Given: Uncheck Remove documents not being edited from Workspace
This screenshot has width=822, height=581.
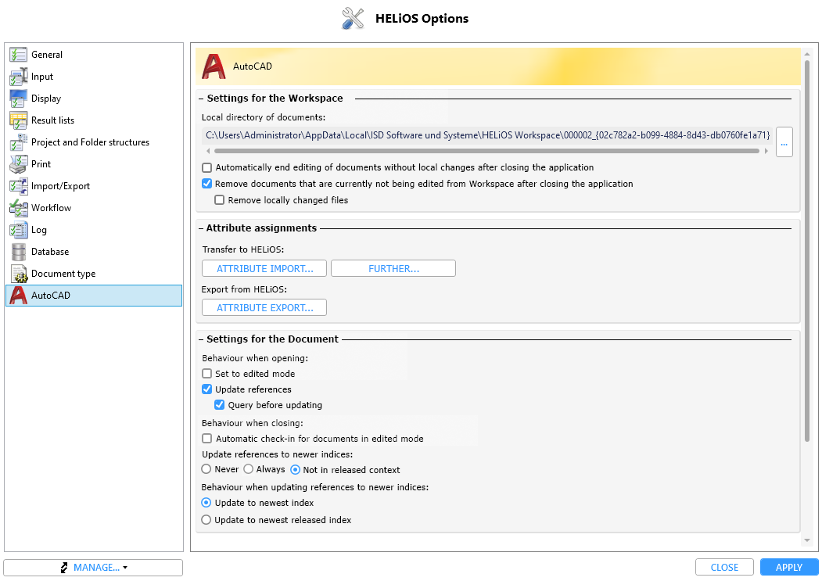Looking at the screenshot, I should coord(207,184).
